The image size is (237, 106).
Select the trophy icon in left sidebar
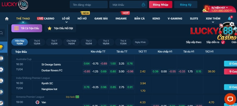[2, 48]
